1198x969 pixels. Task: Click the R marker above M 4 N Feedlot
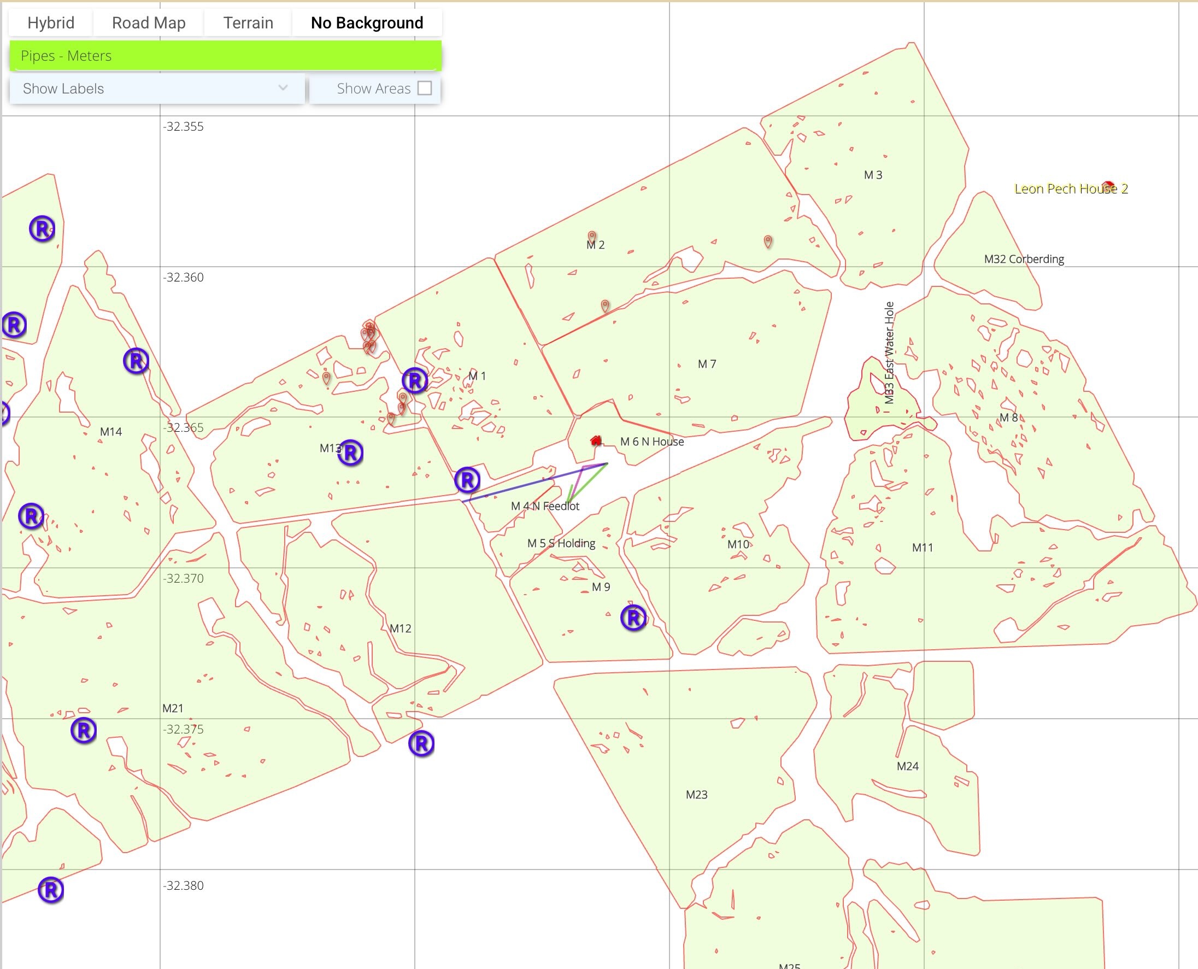coord(467,480)
